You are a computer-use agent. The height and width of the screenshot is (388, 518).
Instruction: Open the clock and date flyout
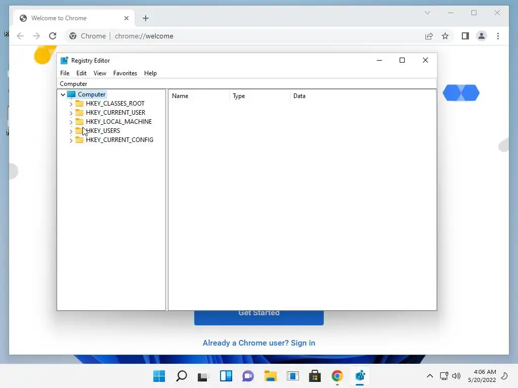pyautogui.click(x=482, y=376)
